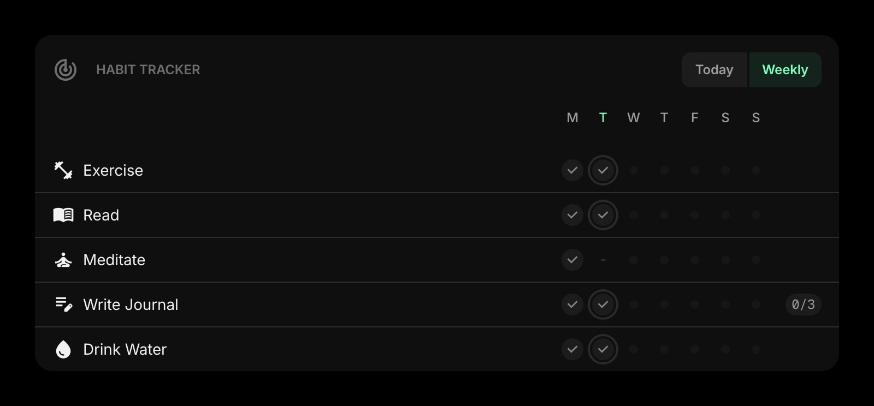This screenshot has width=874, height=406.
Task: Click the Meditate person icon
Action: [63, 260]
